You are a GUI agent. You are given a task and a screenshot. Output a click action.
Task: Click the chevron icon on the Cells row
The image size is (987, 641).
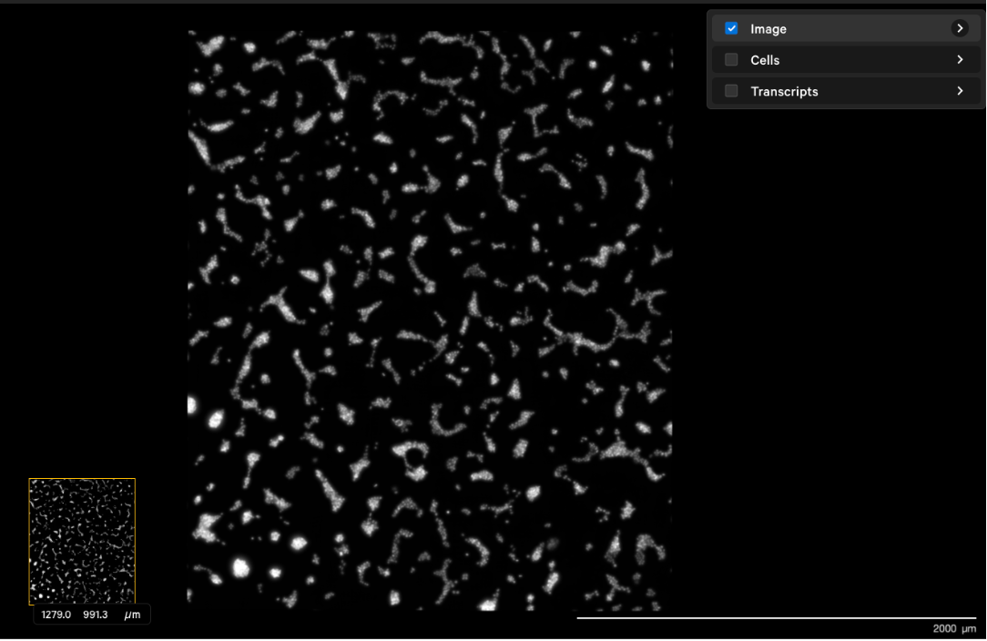coord(960,59)
